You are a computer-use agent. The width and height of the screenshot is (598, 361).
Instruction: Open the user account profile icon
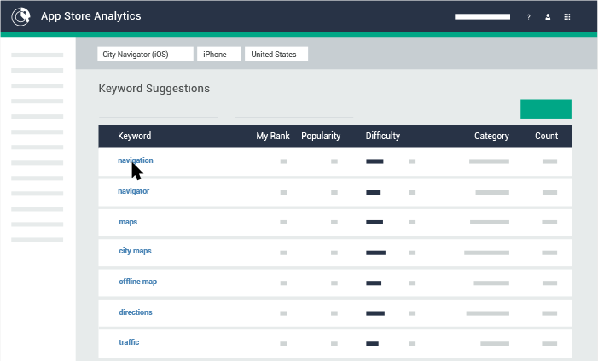pyautogui.click(x=548, y=17)
